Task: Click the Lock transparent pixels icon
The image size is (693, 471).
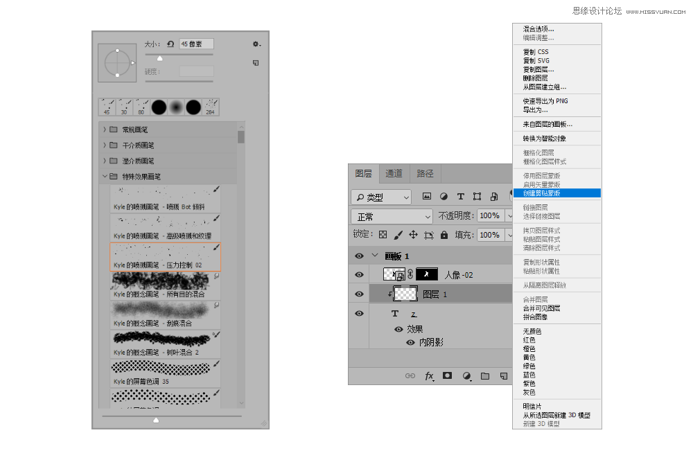Action: [383, 234]
